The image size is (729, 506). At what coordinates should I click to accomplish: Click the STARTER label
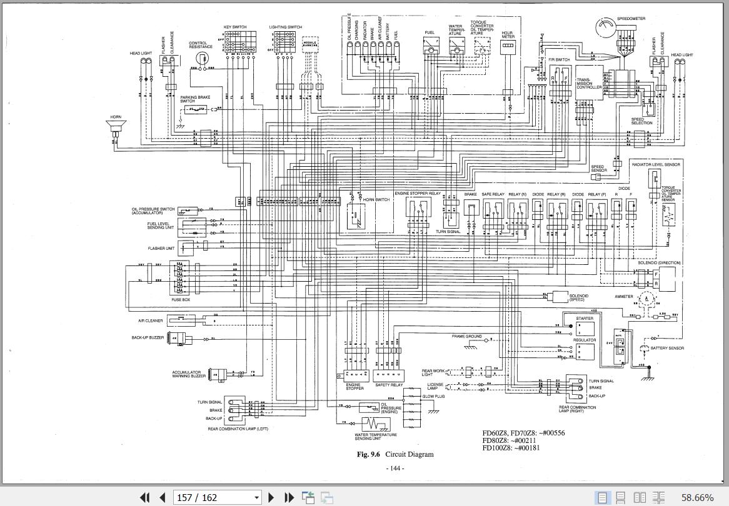585,319
